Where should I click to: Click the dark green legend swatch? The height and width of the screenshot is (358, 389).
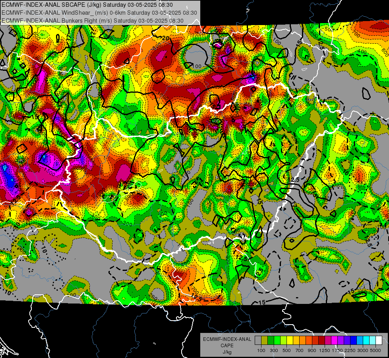coord(271,340)
